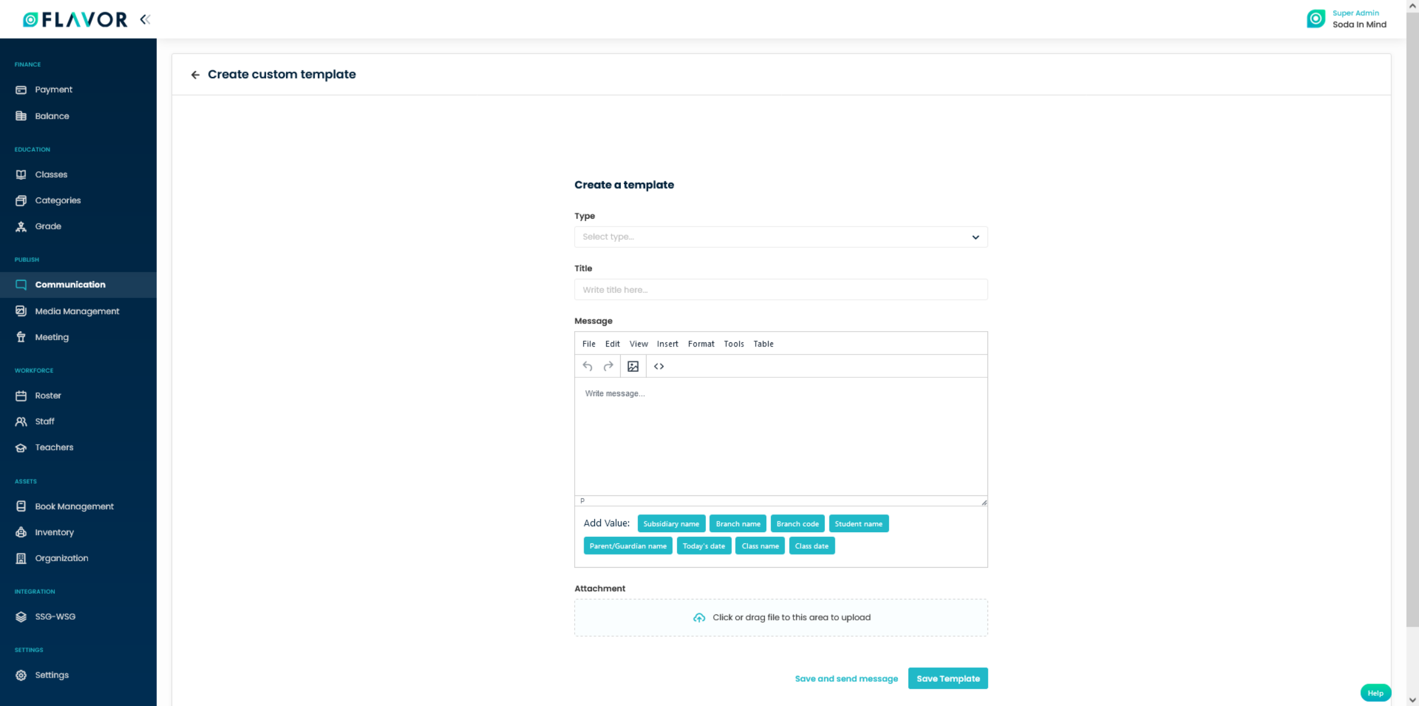This screenshot has width=1419, height=706.
Task: Click the Inventory icon in the sidebar
Action: point(21,532)
